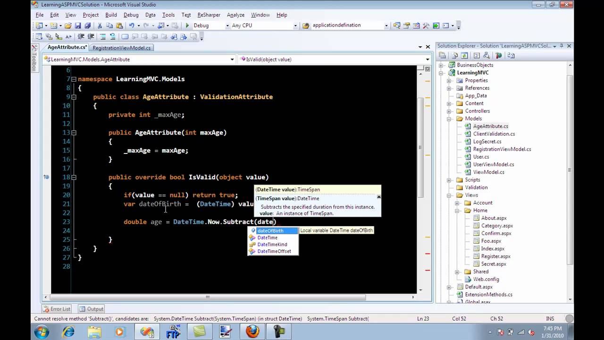Viewport: 604px width, 340px height.
Task: Click the Paste clipboard toolbar icon
Action: tap(119, 25)
